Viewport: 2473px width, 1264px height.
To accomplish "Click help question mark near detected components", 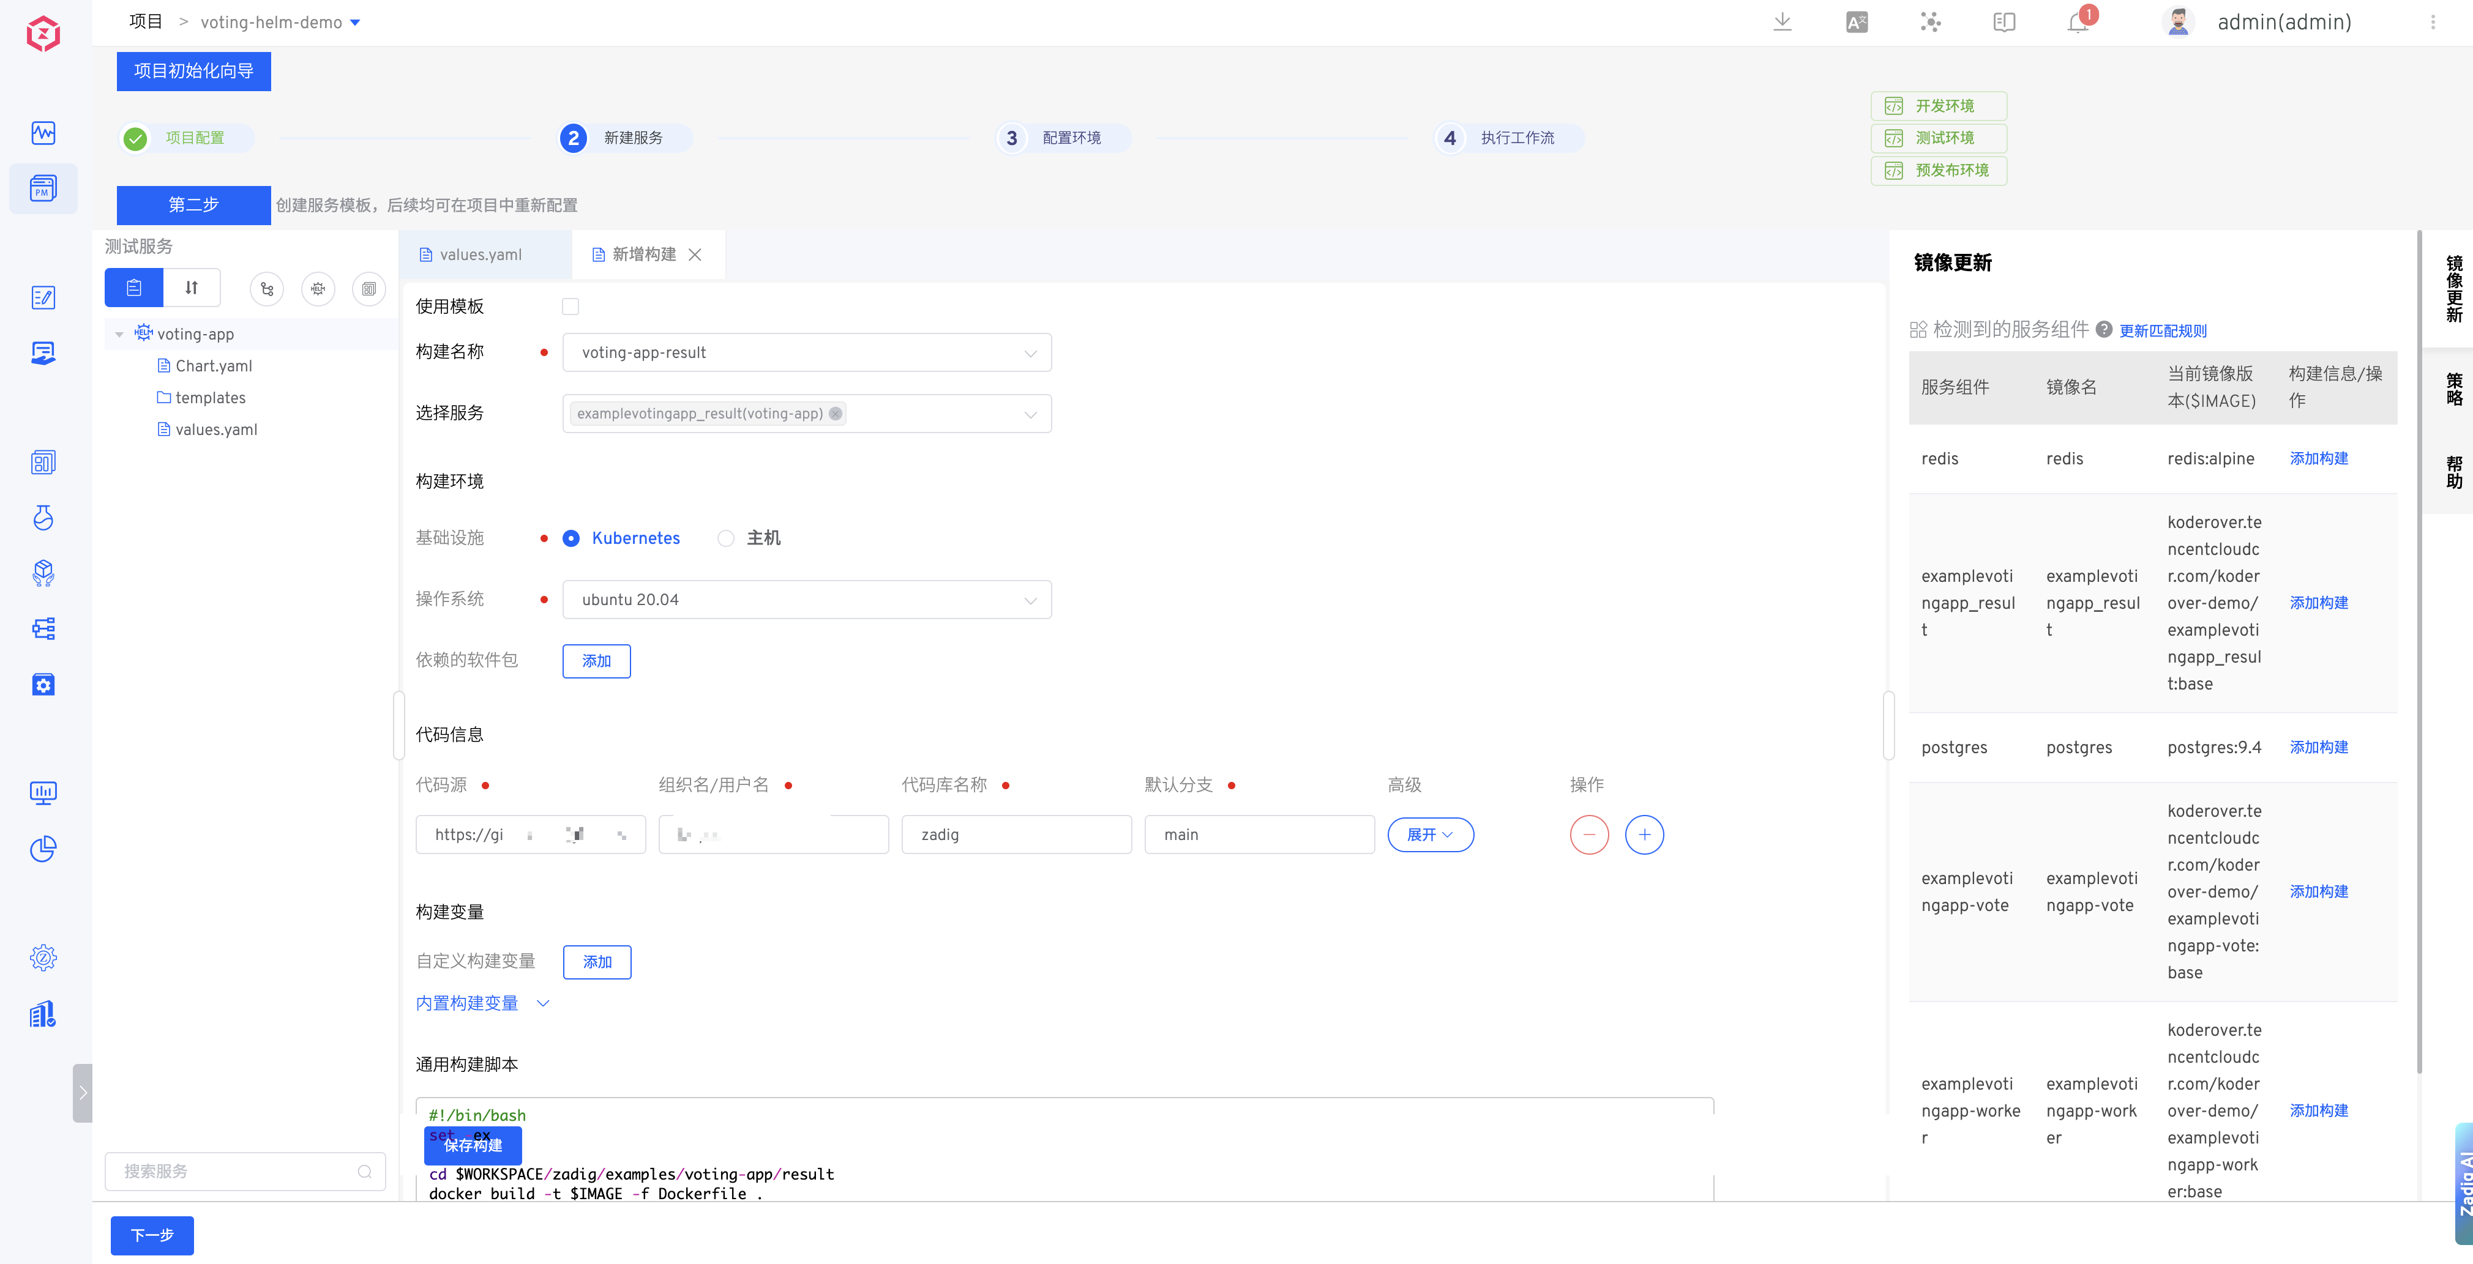I will 2103,329.
